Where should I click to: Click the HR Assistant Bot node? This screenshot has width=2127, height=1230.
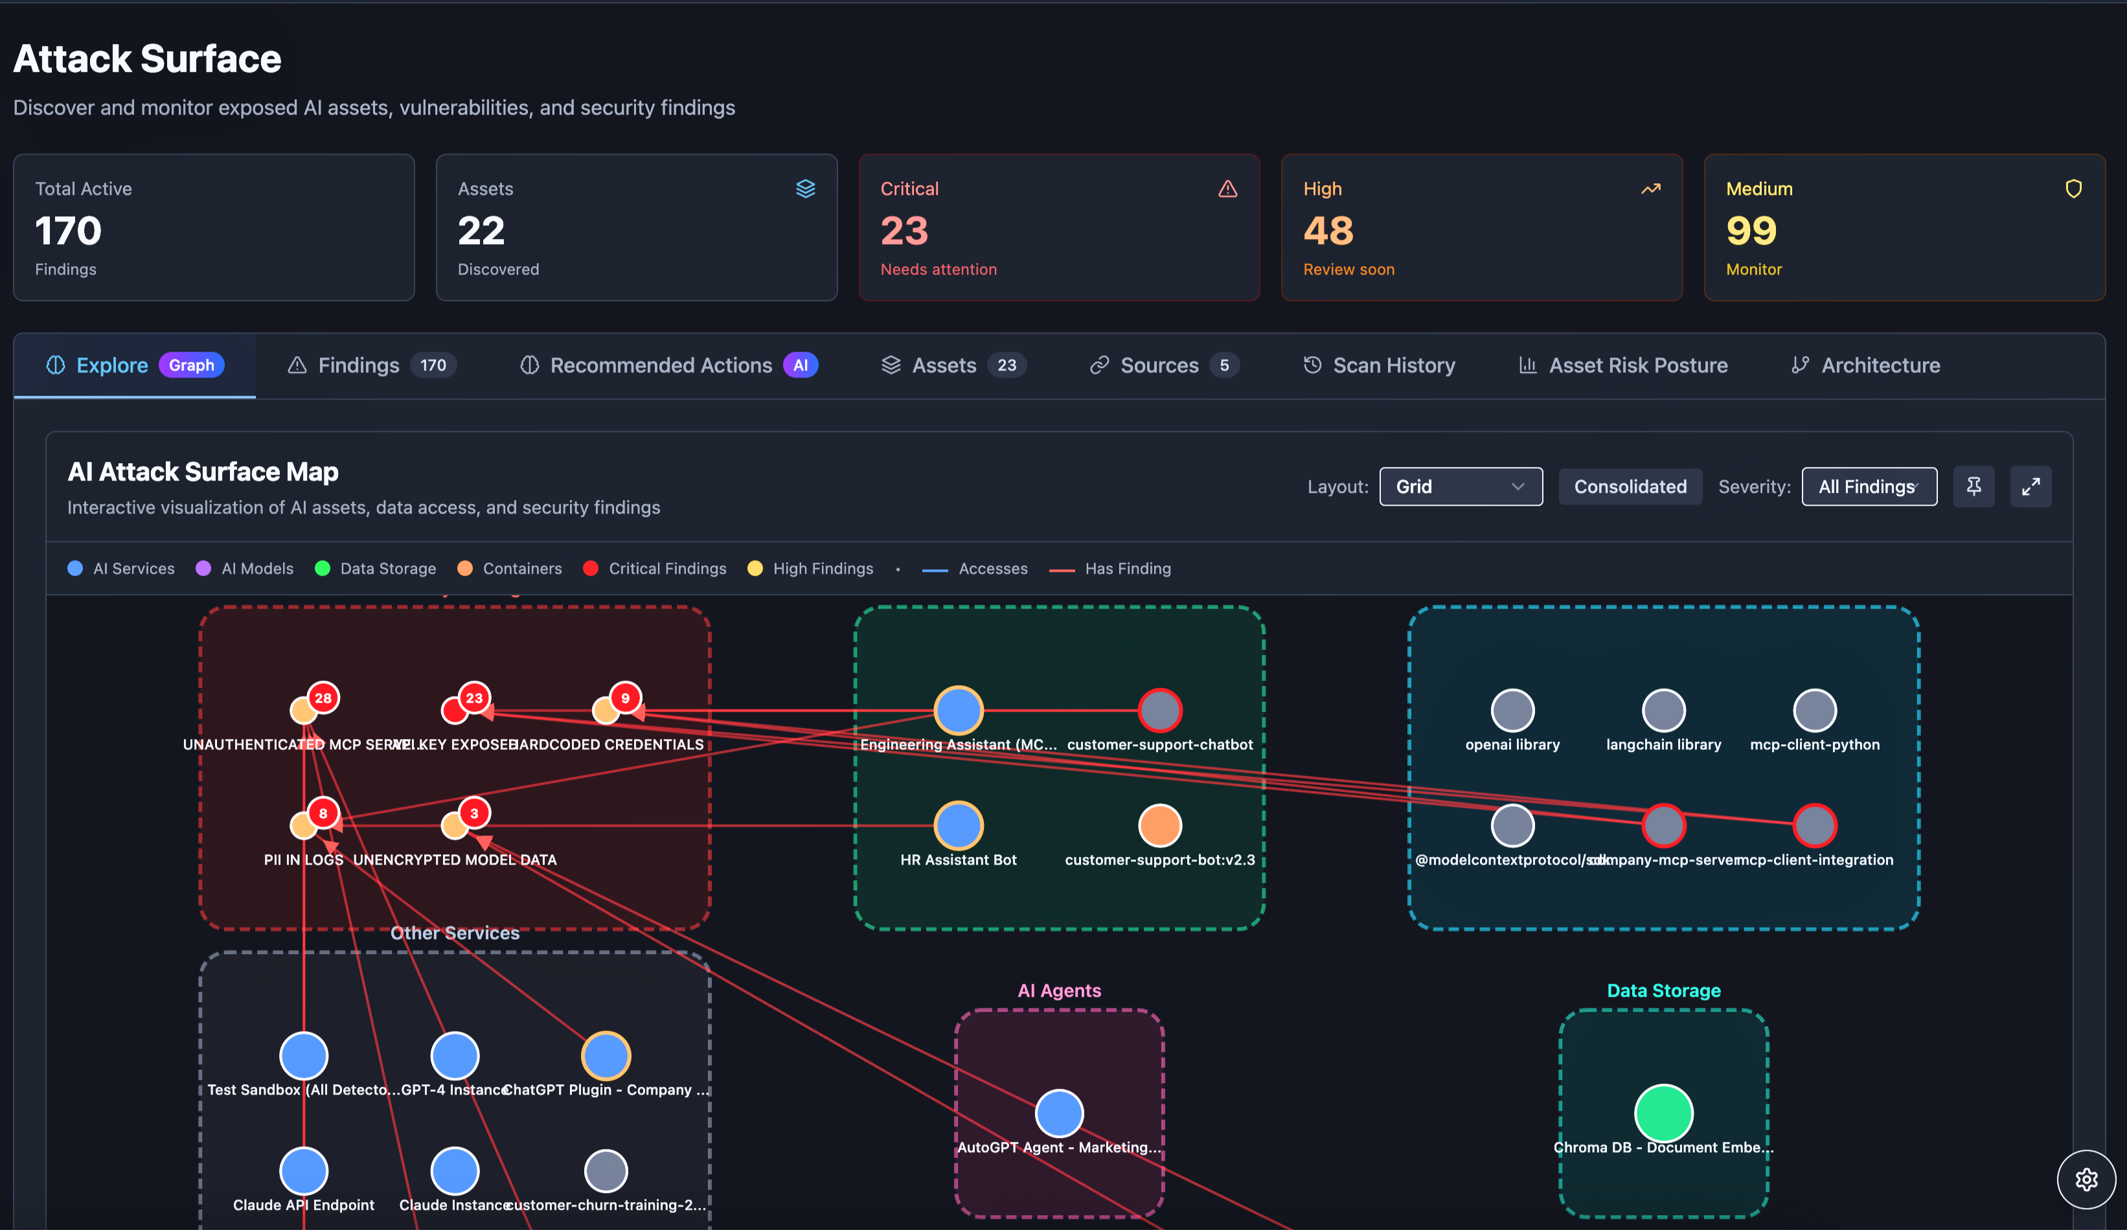point(958,825)
